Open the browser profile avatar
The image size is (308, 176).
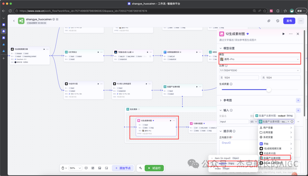tap(292, 11)
